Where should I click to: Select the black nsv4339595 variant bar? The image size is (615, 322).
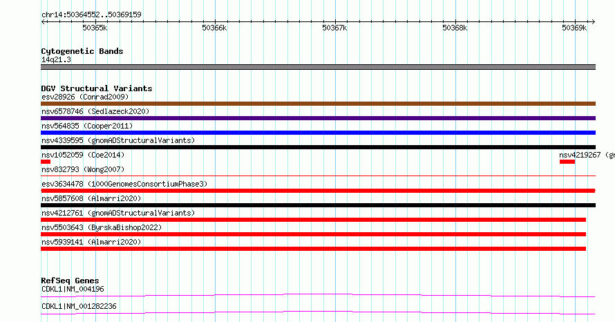(318, 147)
